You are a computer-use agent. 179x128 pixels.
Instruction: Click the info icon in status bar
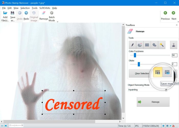(163, 126)
